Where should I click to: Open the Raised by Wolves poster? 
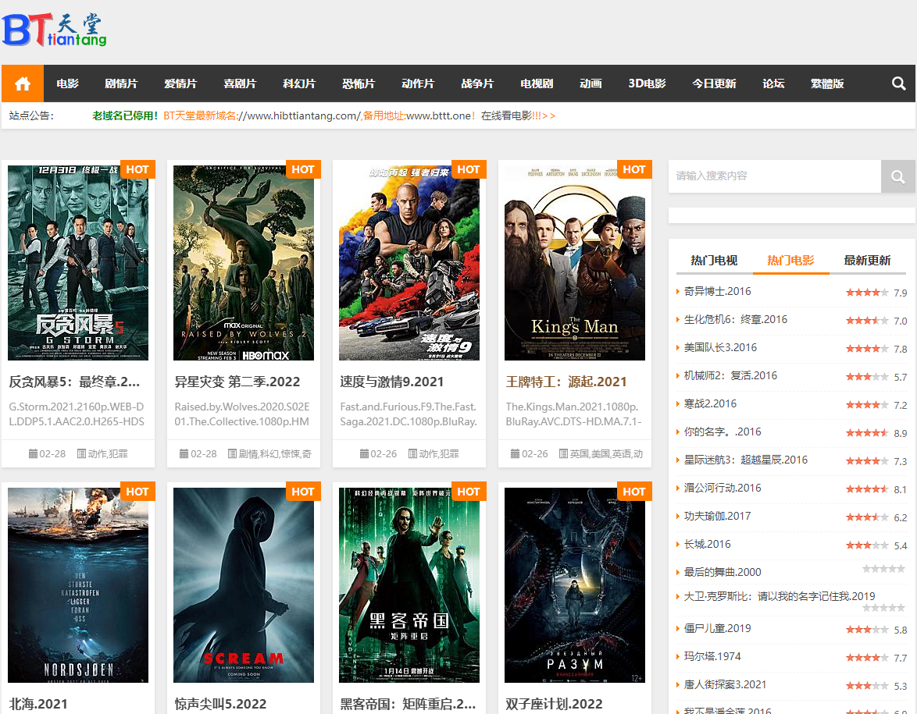click(x=243, y=263)
